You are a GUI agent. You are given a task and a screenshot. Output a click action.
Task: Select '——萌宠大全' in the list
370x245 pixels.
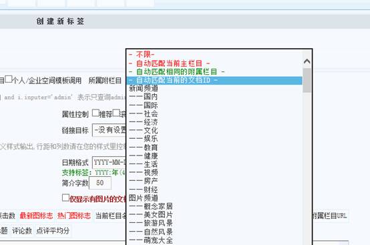pos(214,240)
